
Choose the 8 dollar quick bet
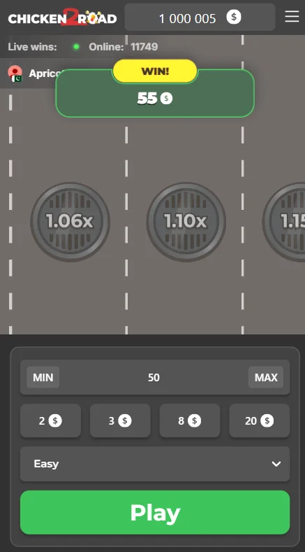coord(190,420)
